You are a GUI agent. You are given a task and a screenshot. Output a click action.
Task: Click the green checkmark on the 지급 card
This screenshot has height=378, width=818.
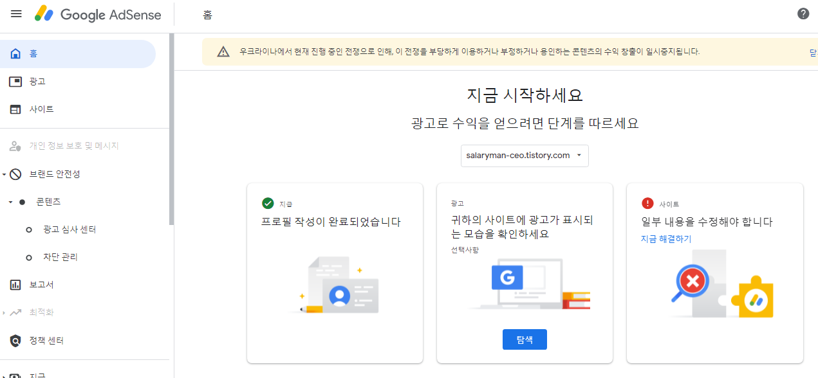[268, 203]
